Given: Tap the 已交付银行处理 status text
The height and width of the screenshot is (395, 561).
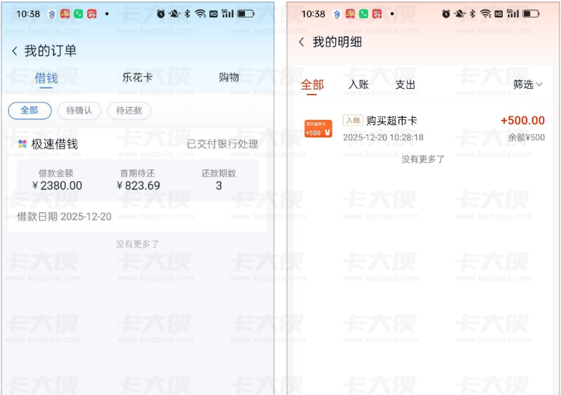Looking at the screenshot, I should (222, 144).
